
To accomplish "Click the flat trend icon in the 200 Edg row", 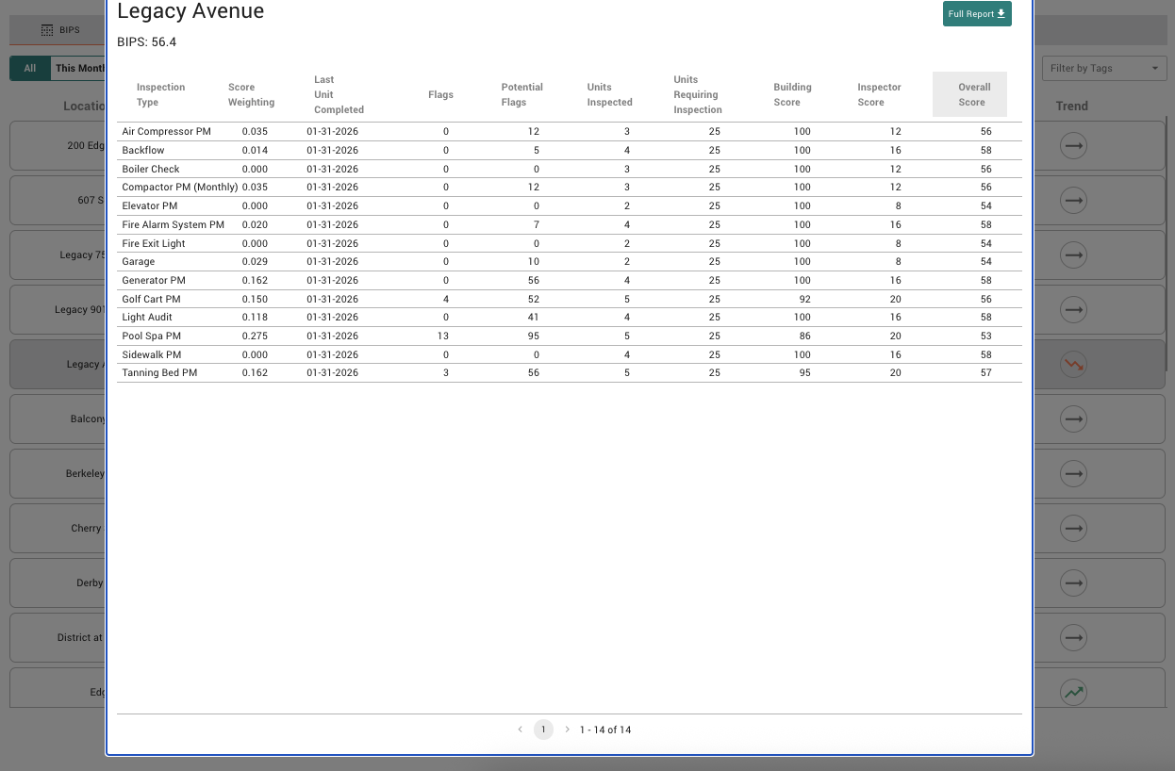I will [1073, 145].
